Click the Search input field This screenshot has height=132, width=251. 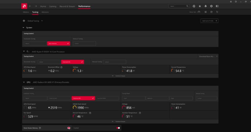tap(178, 6)
